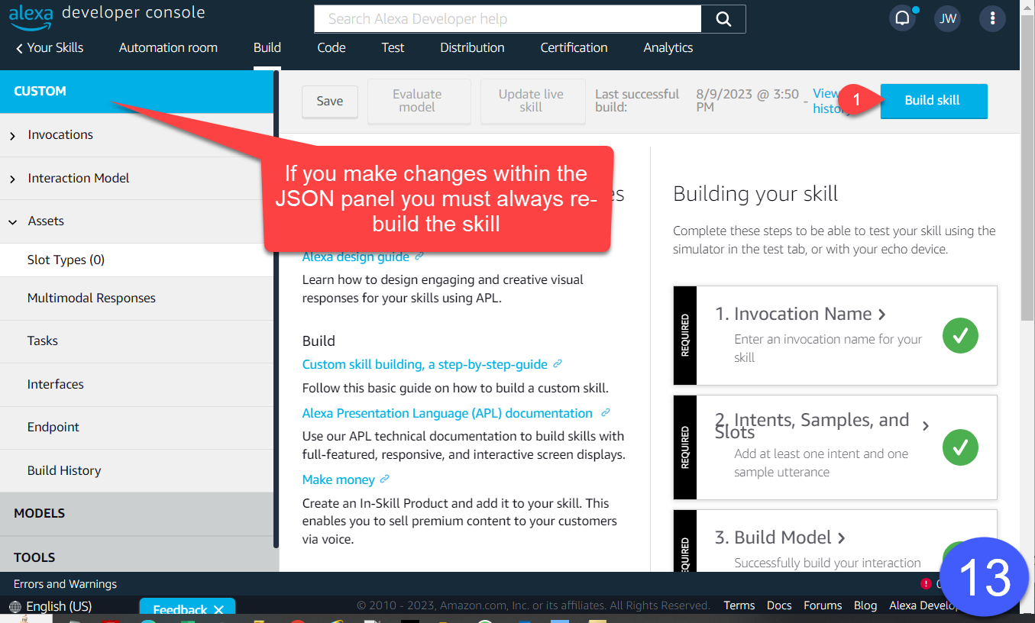The image size is (1035, 623).
Task: Click the green checkmark for Invocation Name
Action: tap(960, 335)
